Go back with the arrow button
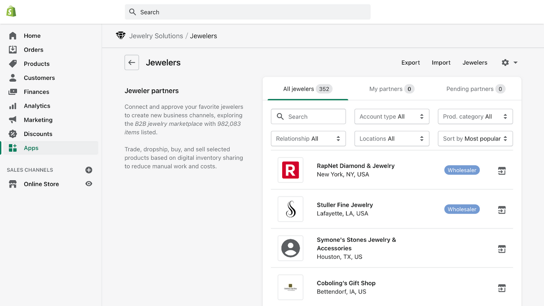Image resolution: width=544 pixels, height=306 pixels. coord(132,62)
